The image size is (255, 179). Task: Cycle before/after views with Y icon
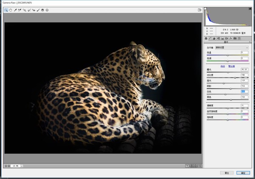coord(187,166)
